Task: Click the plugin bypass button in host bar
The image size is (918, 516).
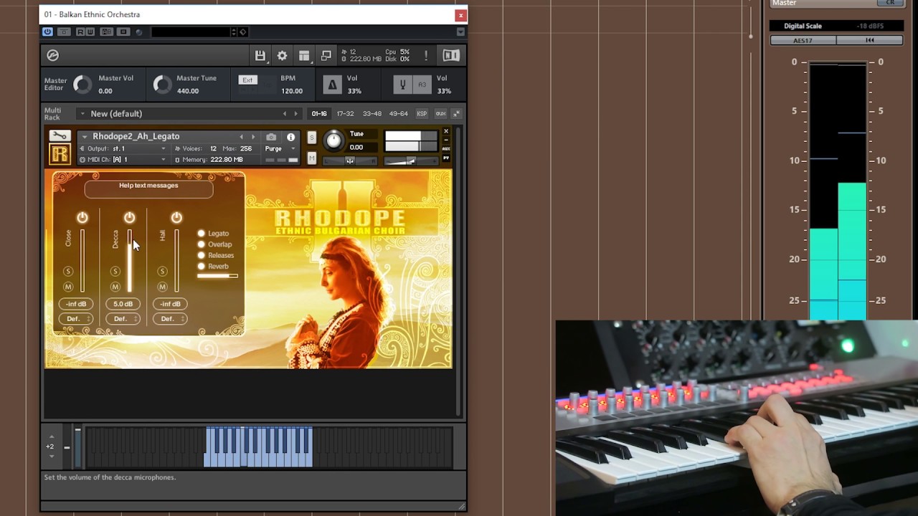Action: click(64, 32)
